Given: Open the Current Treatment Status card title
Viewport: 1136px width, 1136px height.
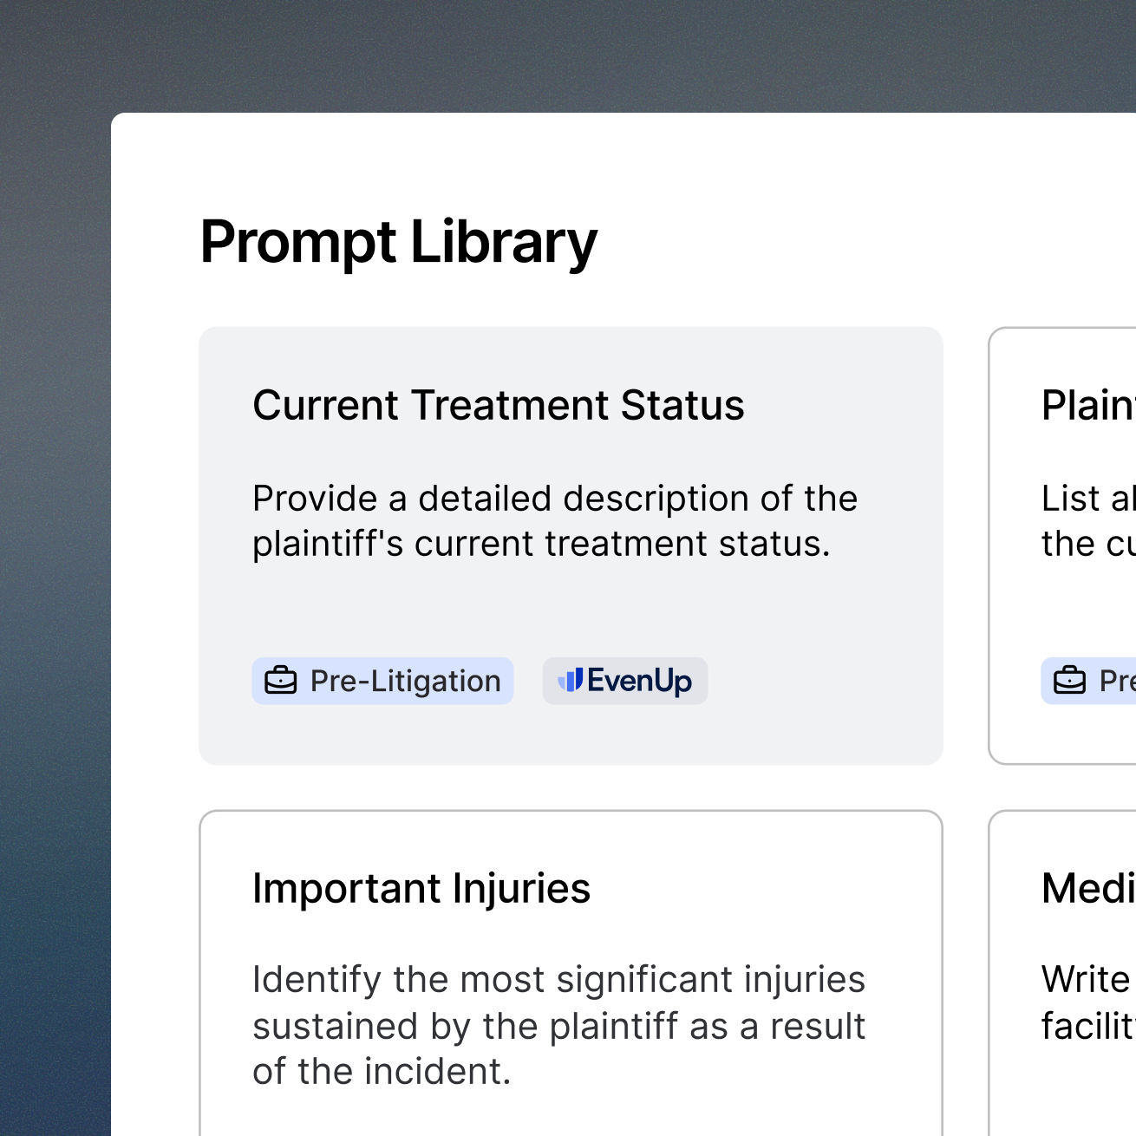Looking at the screenshot, I should point(498,405).
